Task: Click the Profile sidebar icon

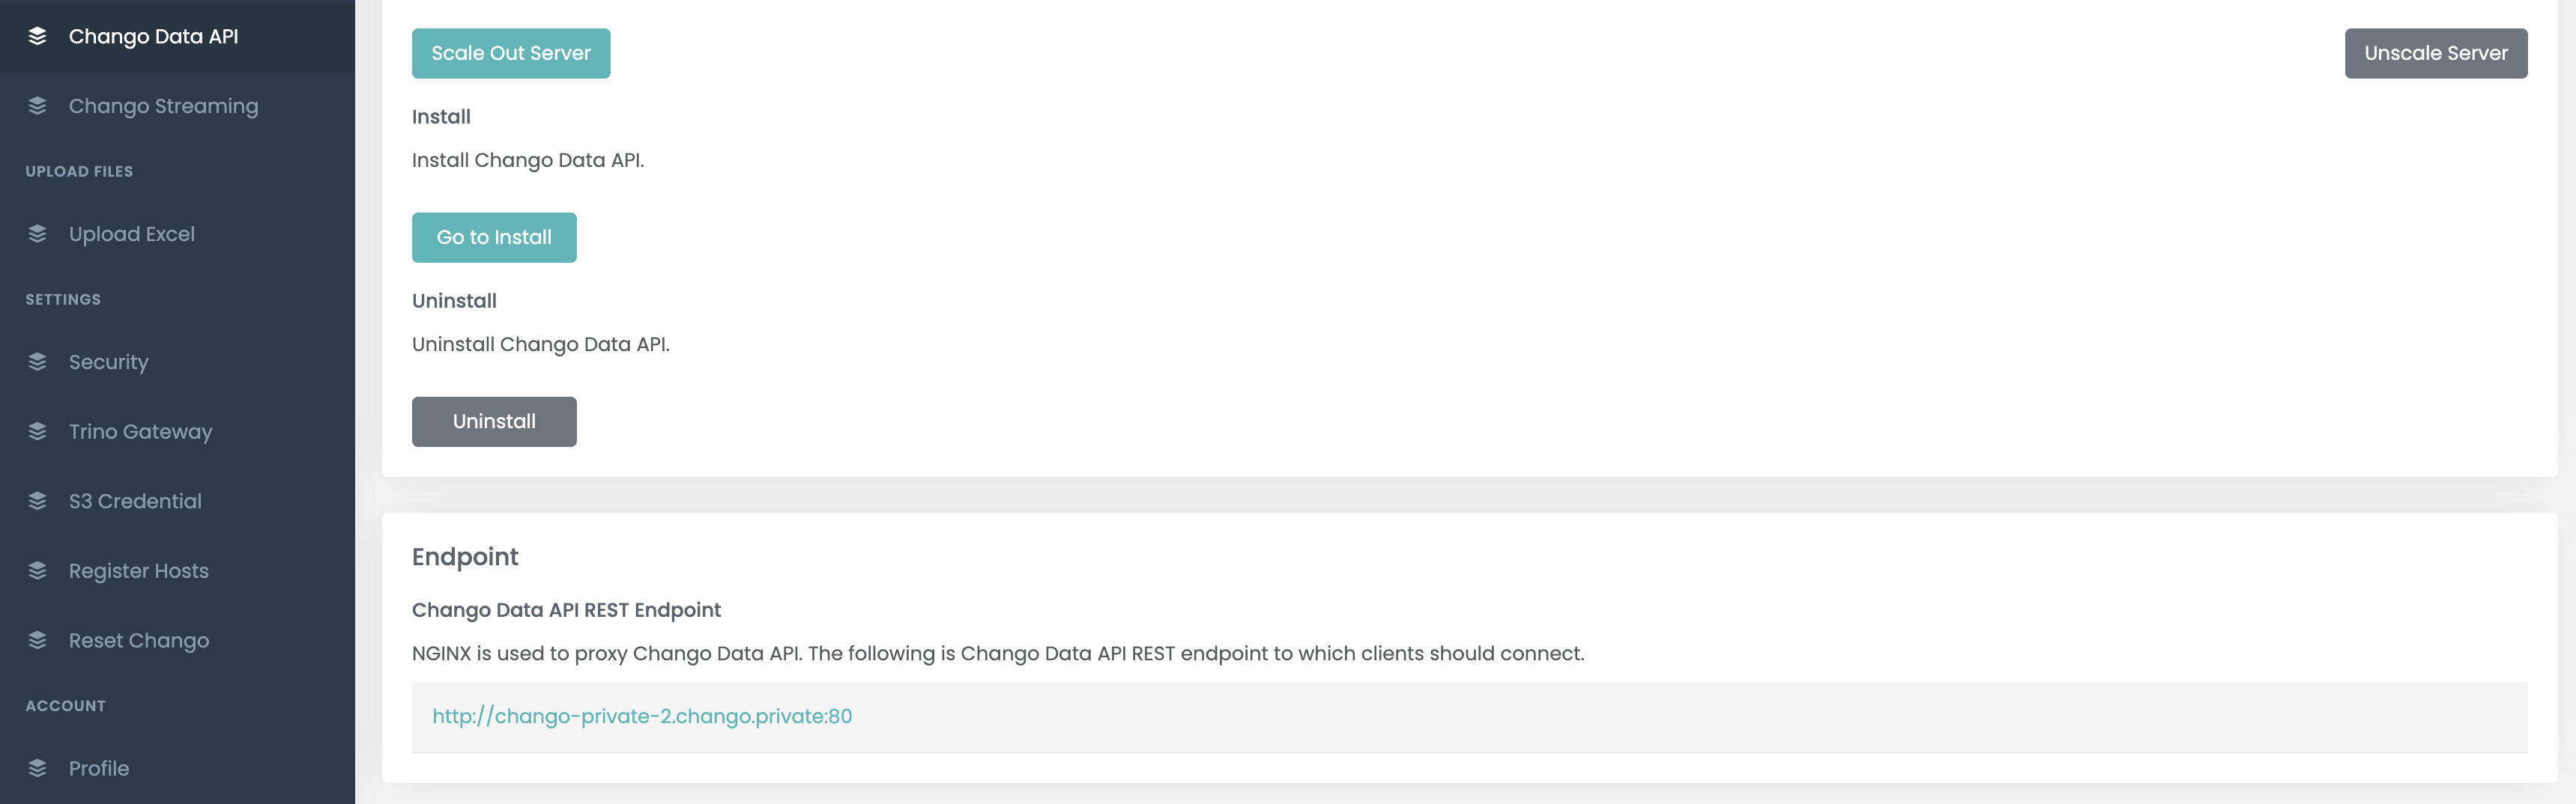Action: click(x=38, y=768)
